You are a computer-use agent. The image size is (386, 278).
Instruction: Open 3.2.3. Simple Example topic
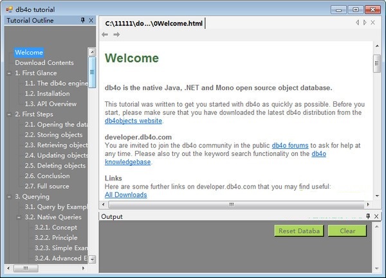coord(61,248)
